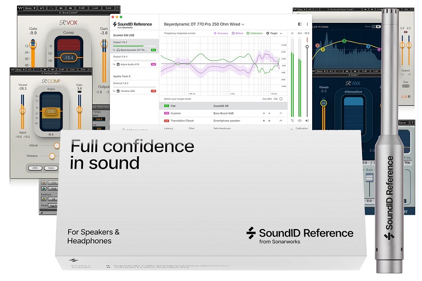Click next preset arrow in RVox toolbar
The height and width of the screenshot is (281, 422).
click(71, 8)
